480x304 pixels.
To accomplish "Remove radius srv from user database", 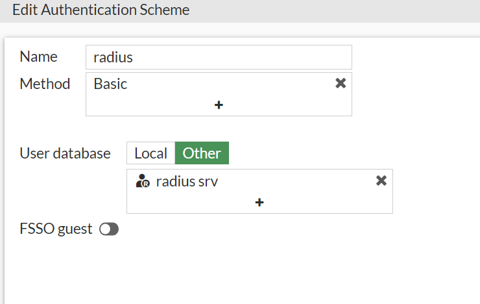I will [x=381, y=181].
